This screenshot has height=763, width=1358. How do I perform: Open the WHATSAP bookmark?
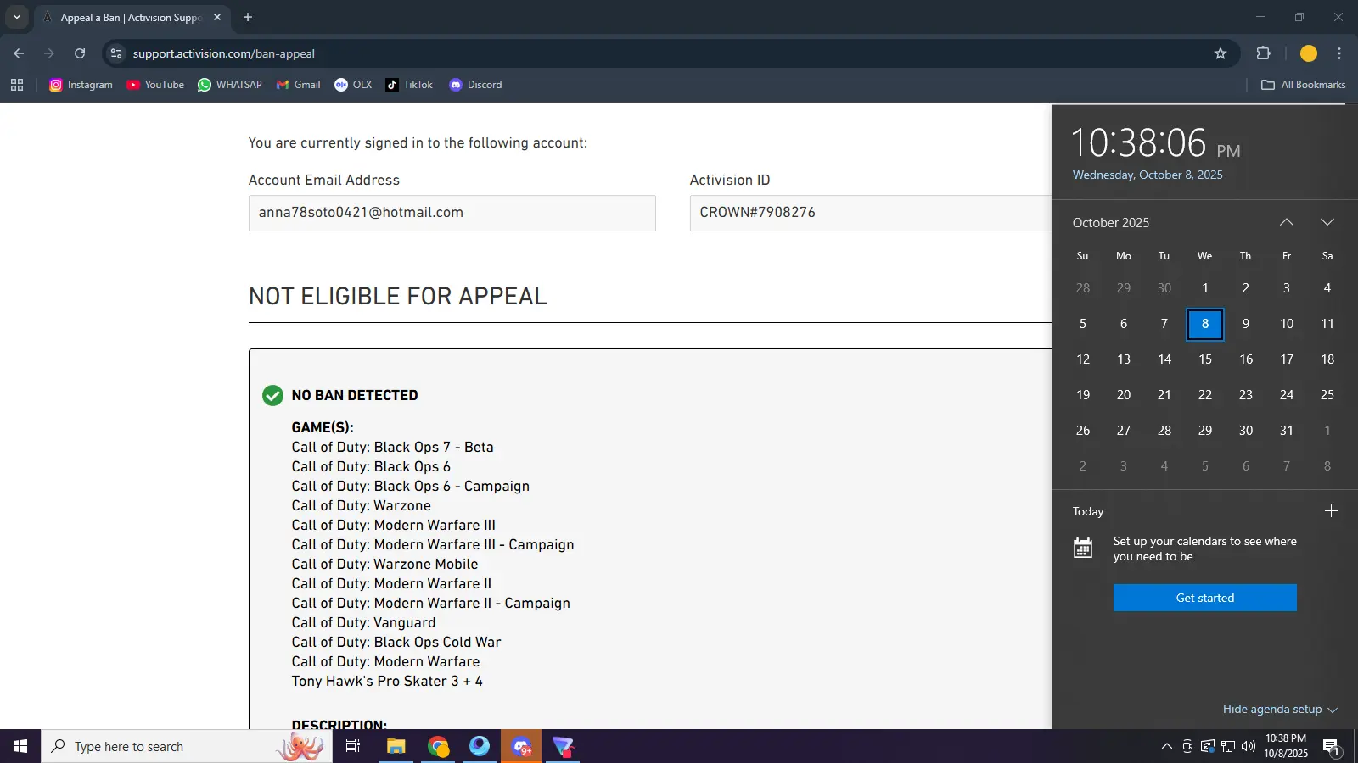click(x=229, y=85)
